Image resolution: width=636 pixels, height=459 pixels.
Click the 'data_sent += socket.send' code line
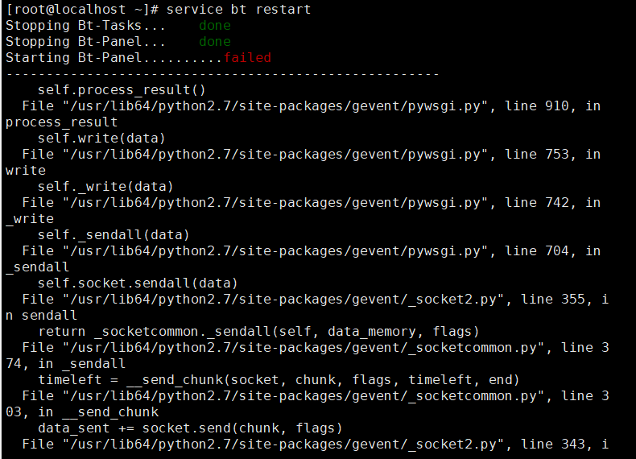click(190, 428)
